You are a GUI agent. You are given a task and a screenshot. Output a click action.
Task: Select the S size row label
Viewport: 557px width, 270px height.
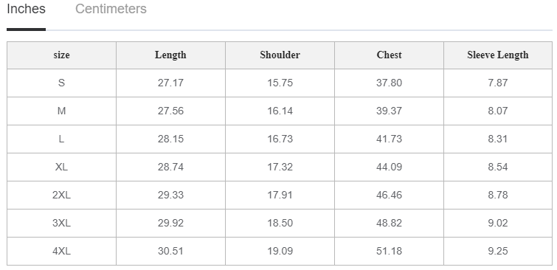61,83
